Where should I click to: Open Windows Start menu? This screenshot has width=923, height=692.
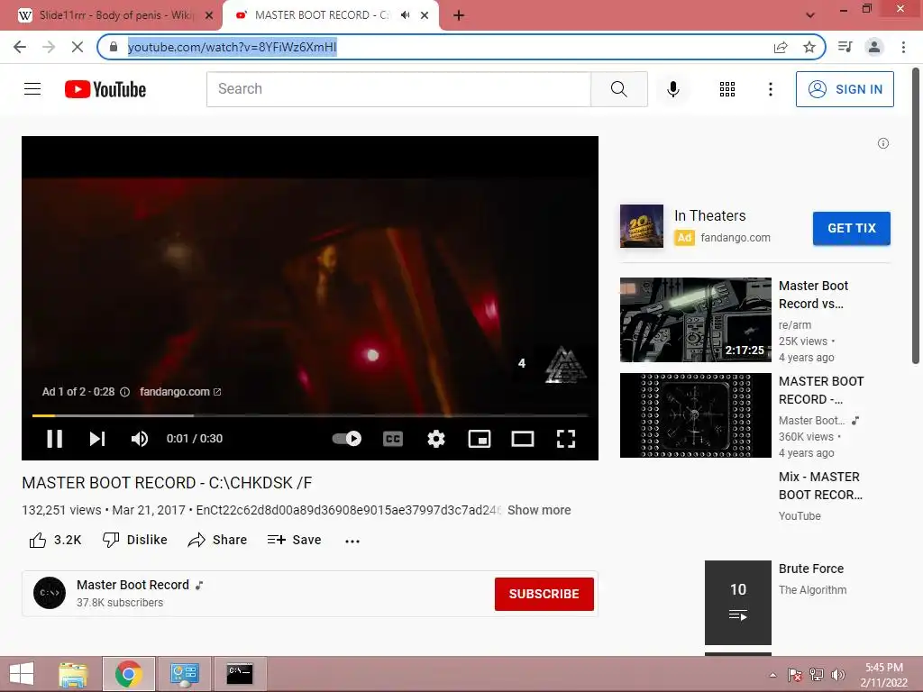[x=22, y=673]
